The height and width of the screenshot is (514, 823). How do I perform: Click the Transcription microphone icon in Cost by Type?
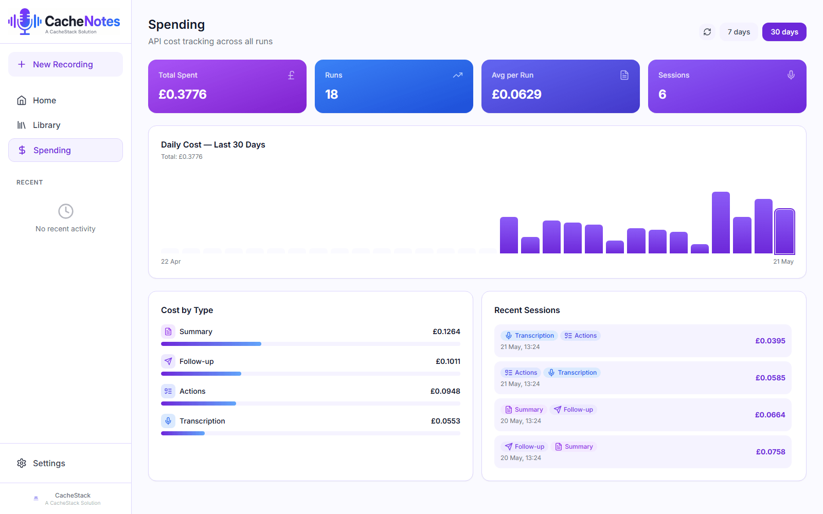pyautogui.click(x=168, y=421)
